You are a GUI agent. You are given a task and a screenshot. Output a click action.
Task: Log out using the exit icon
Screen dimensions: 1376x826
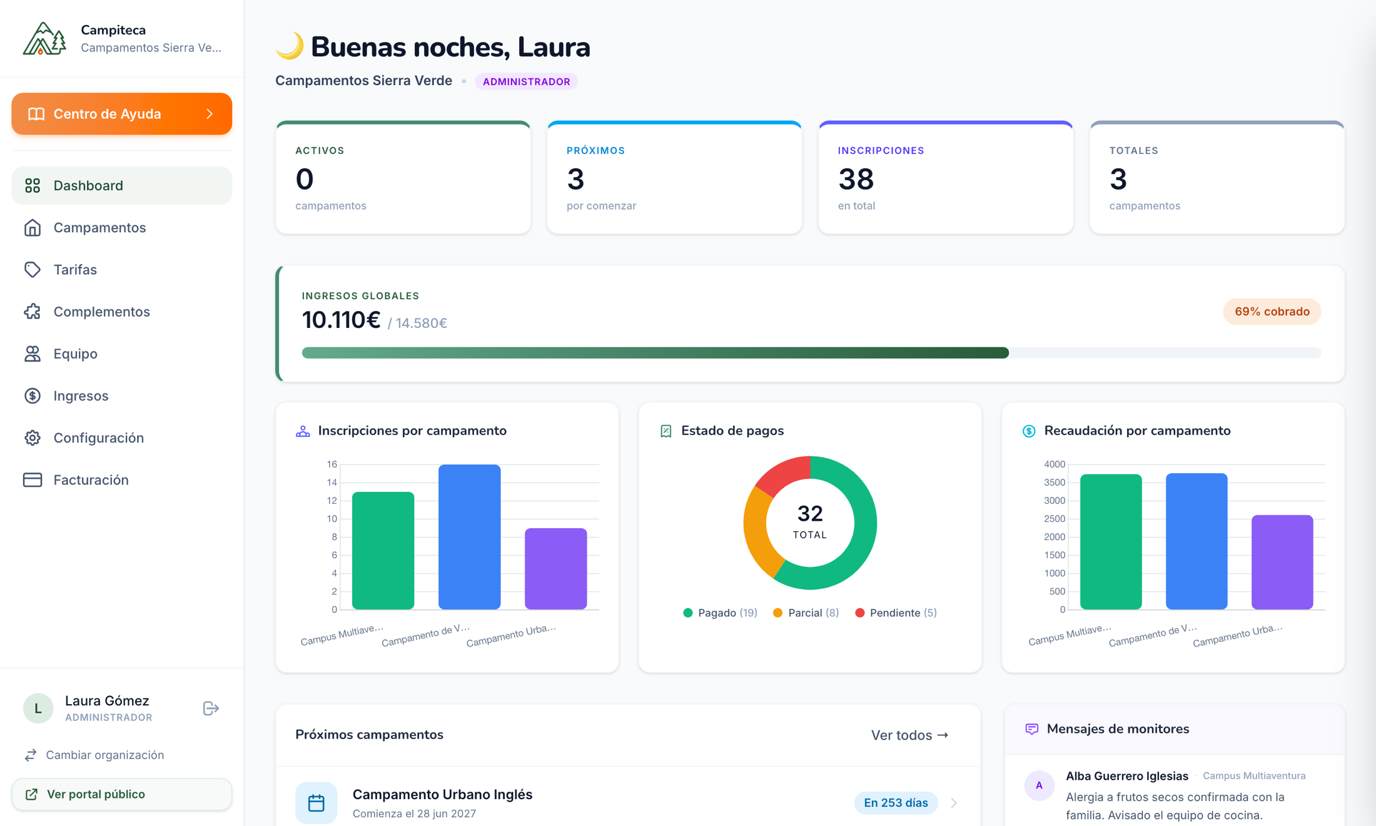pos(211,708)
